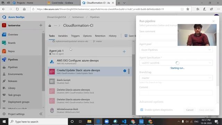
Task: Collapse the sidebar with double chevron
Action: pyautogui.click(x=41, y=114)
